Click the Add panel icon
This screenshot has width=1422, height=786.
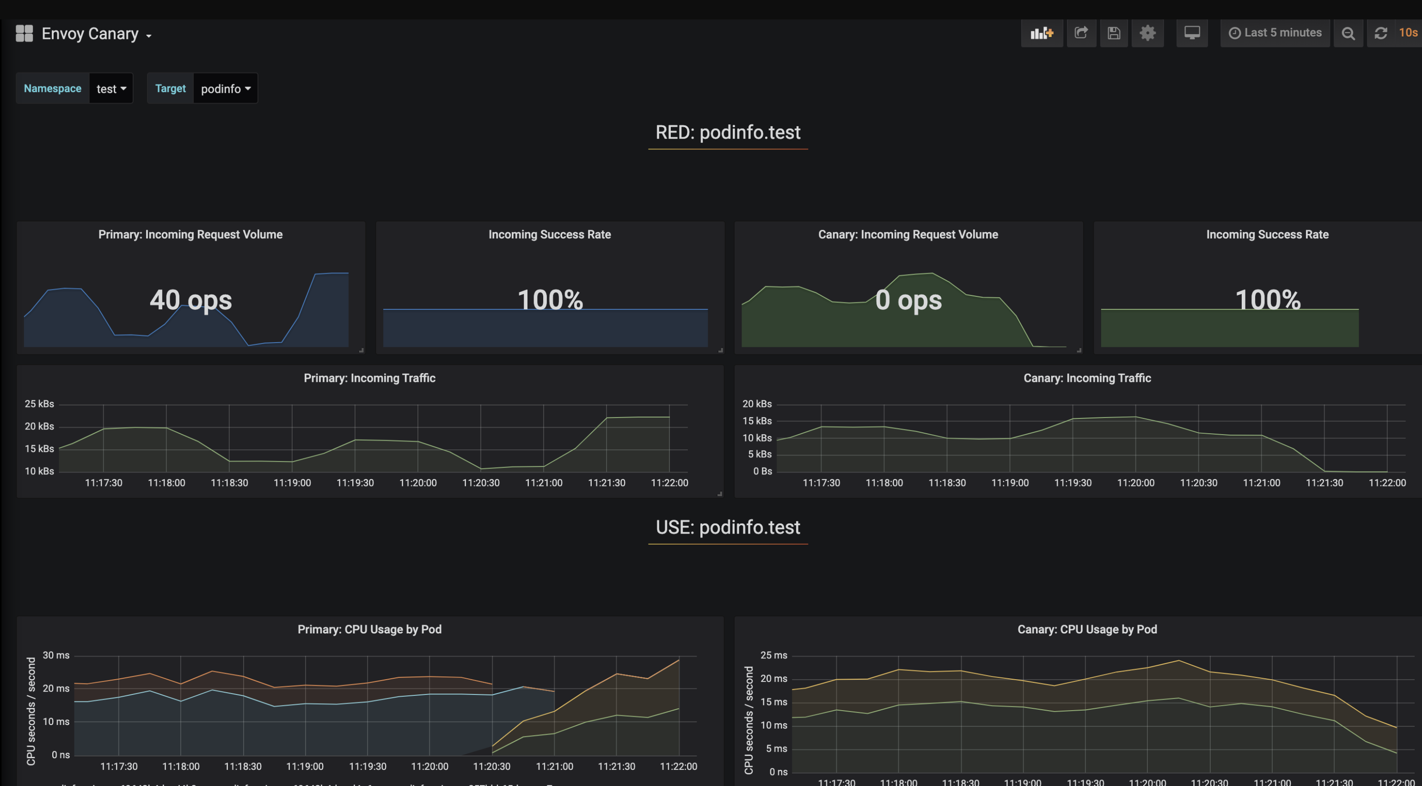[x=1041, y=33]
